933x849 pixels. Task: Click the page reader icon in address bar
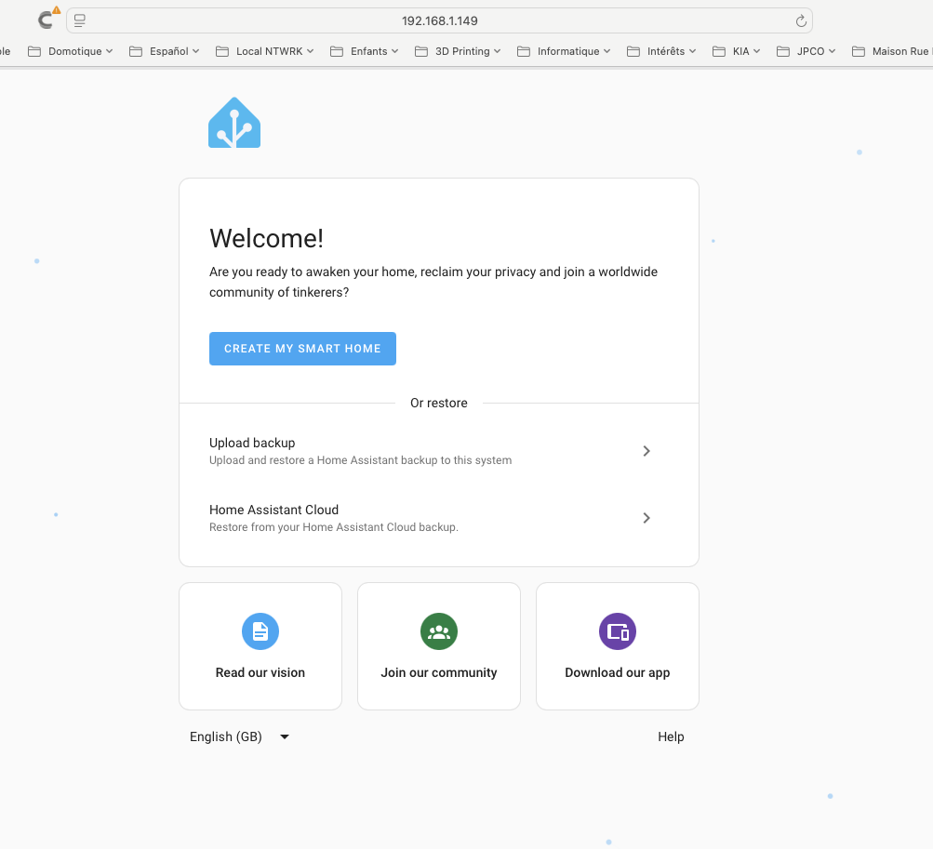80,20
